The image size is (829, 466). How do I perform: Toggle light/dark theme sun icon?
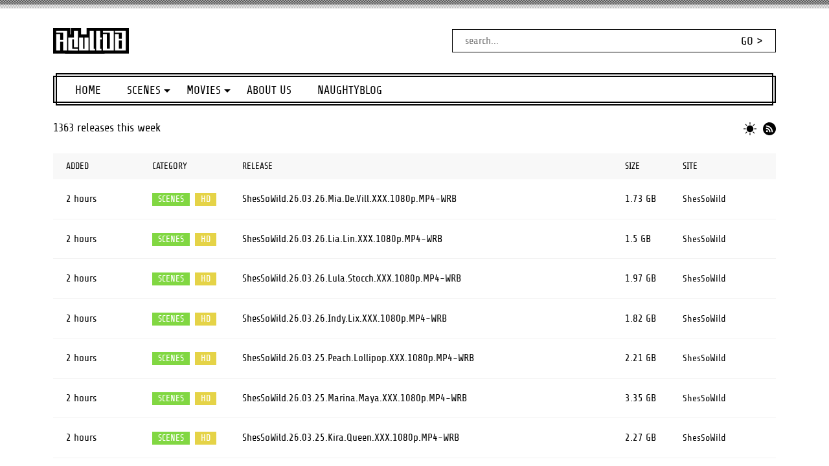(750, 129)
